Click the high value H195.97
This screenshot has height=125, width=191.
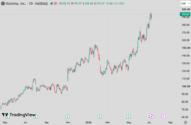77,3
